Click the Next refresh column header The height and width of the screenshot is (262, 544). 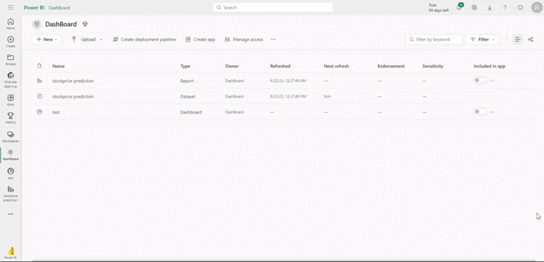[336, 66]
